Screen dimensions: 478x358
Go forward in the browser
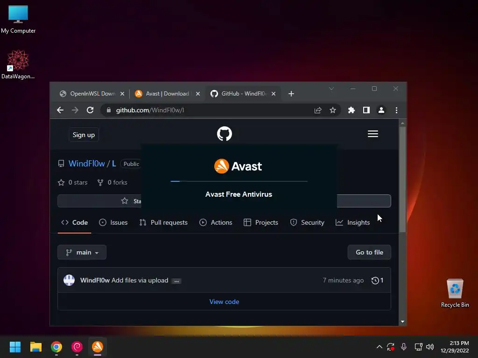[x=75, y=110]
